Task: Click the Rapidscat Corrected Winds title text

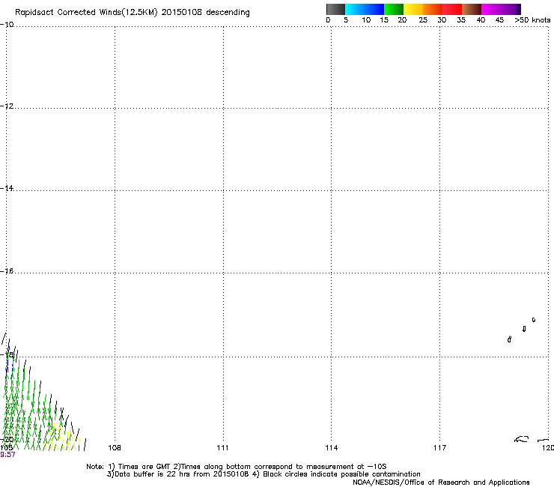Action: [133, 13]
